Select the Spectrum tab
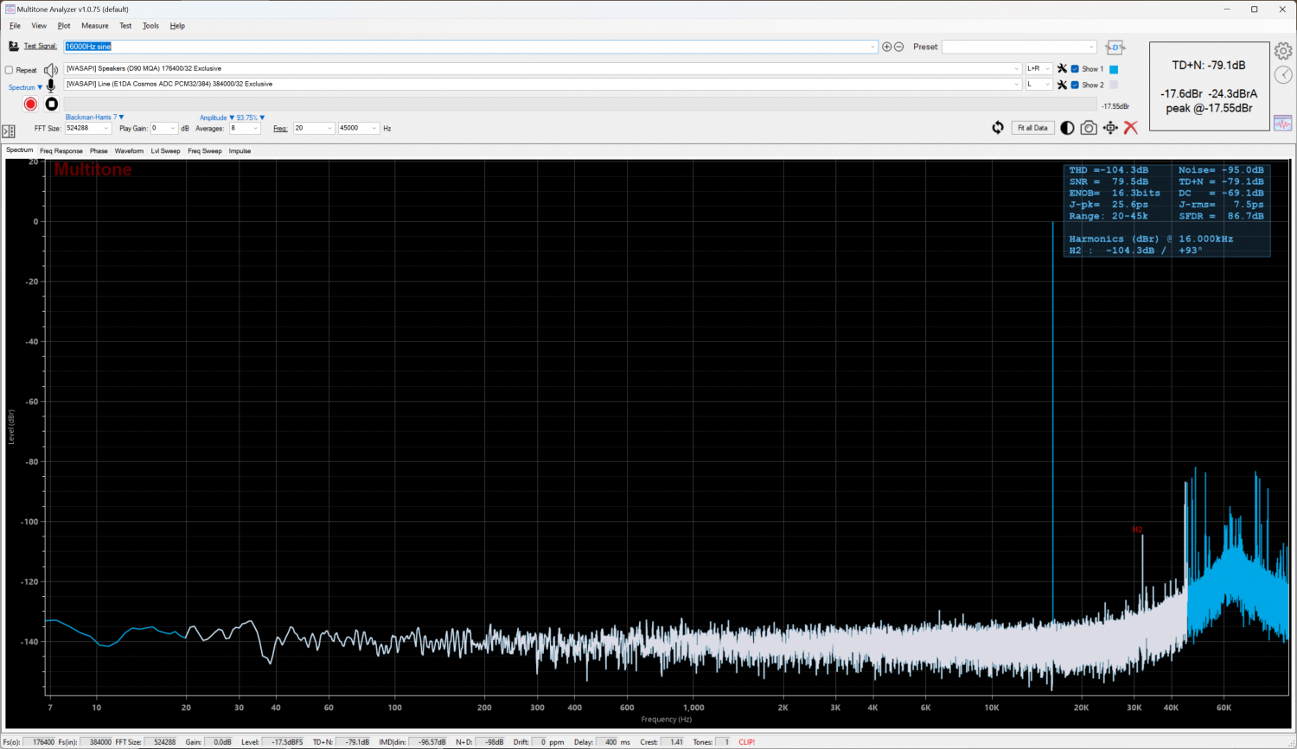The image size is (1297, 749). [x=20, y=150]
